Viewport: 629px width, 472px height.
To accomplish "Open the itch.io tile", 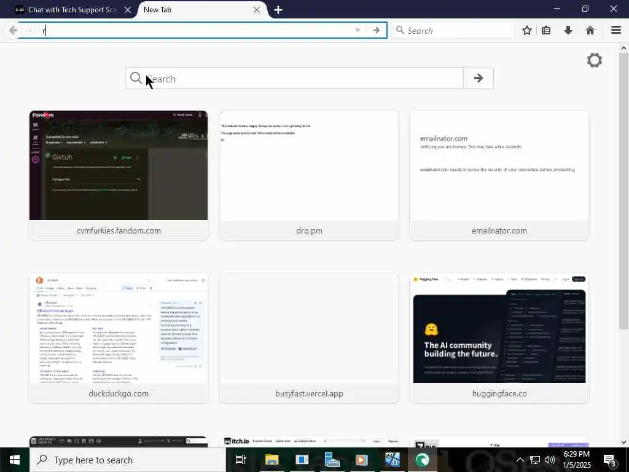I will (x=309, y=441).
